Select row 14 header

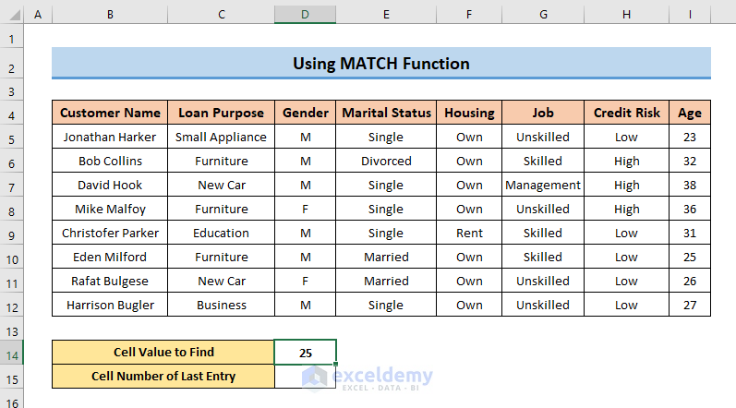(x=11, y=352)
